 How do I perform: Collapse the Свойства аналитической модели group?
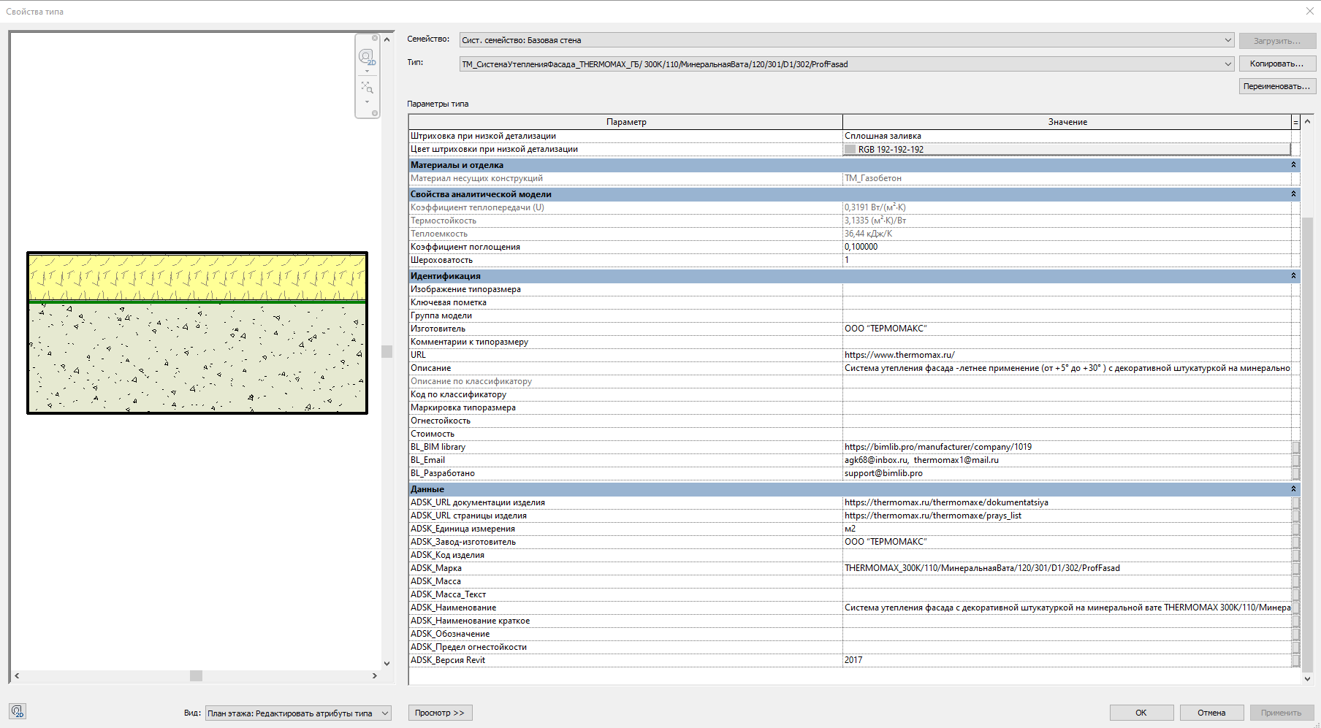click(x=1293, y=194)
